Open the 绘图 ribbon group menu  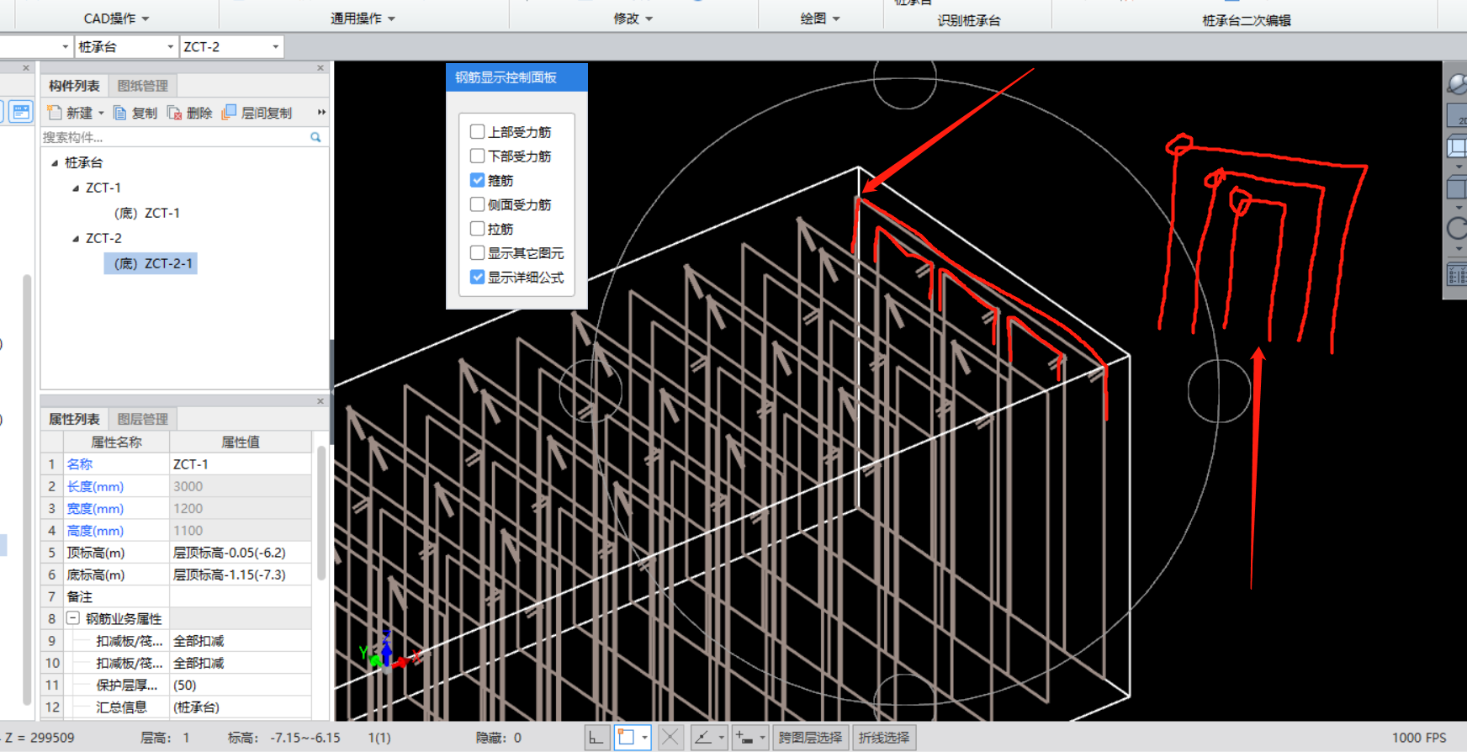coord(820,19)
